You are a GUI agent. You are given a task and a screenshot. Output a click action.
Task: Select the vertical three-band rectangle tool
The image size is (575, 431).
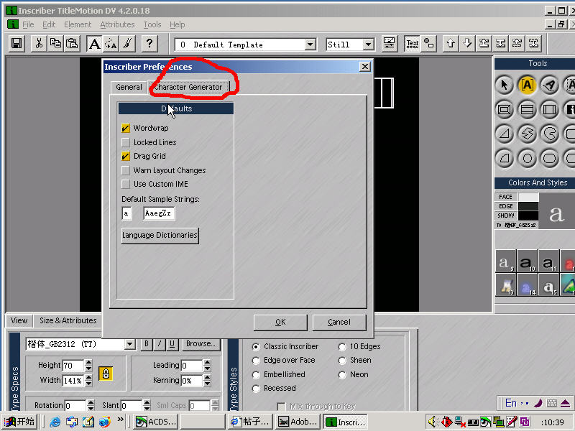click(x=549, y=110)
